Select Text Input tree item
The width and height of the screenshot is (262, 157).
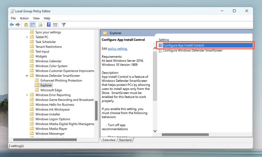(42, 52)
